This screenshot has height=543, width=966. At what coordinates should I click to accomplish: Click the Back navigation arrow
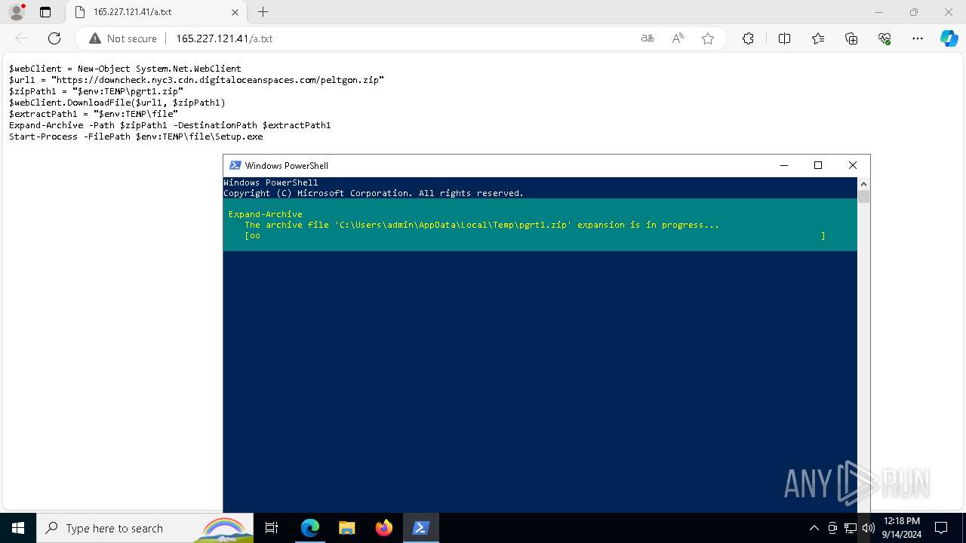click(21, 38)
